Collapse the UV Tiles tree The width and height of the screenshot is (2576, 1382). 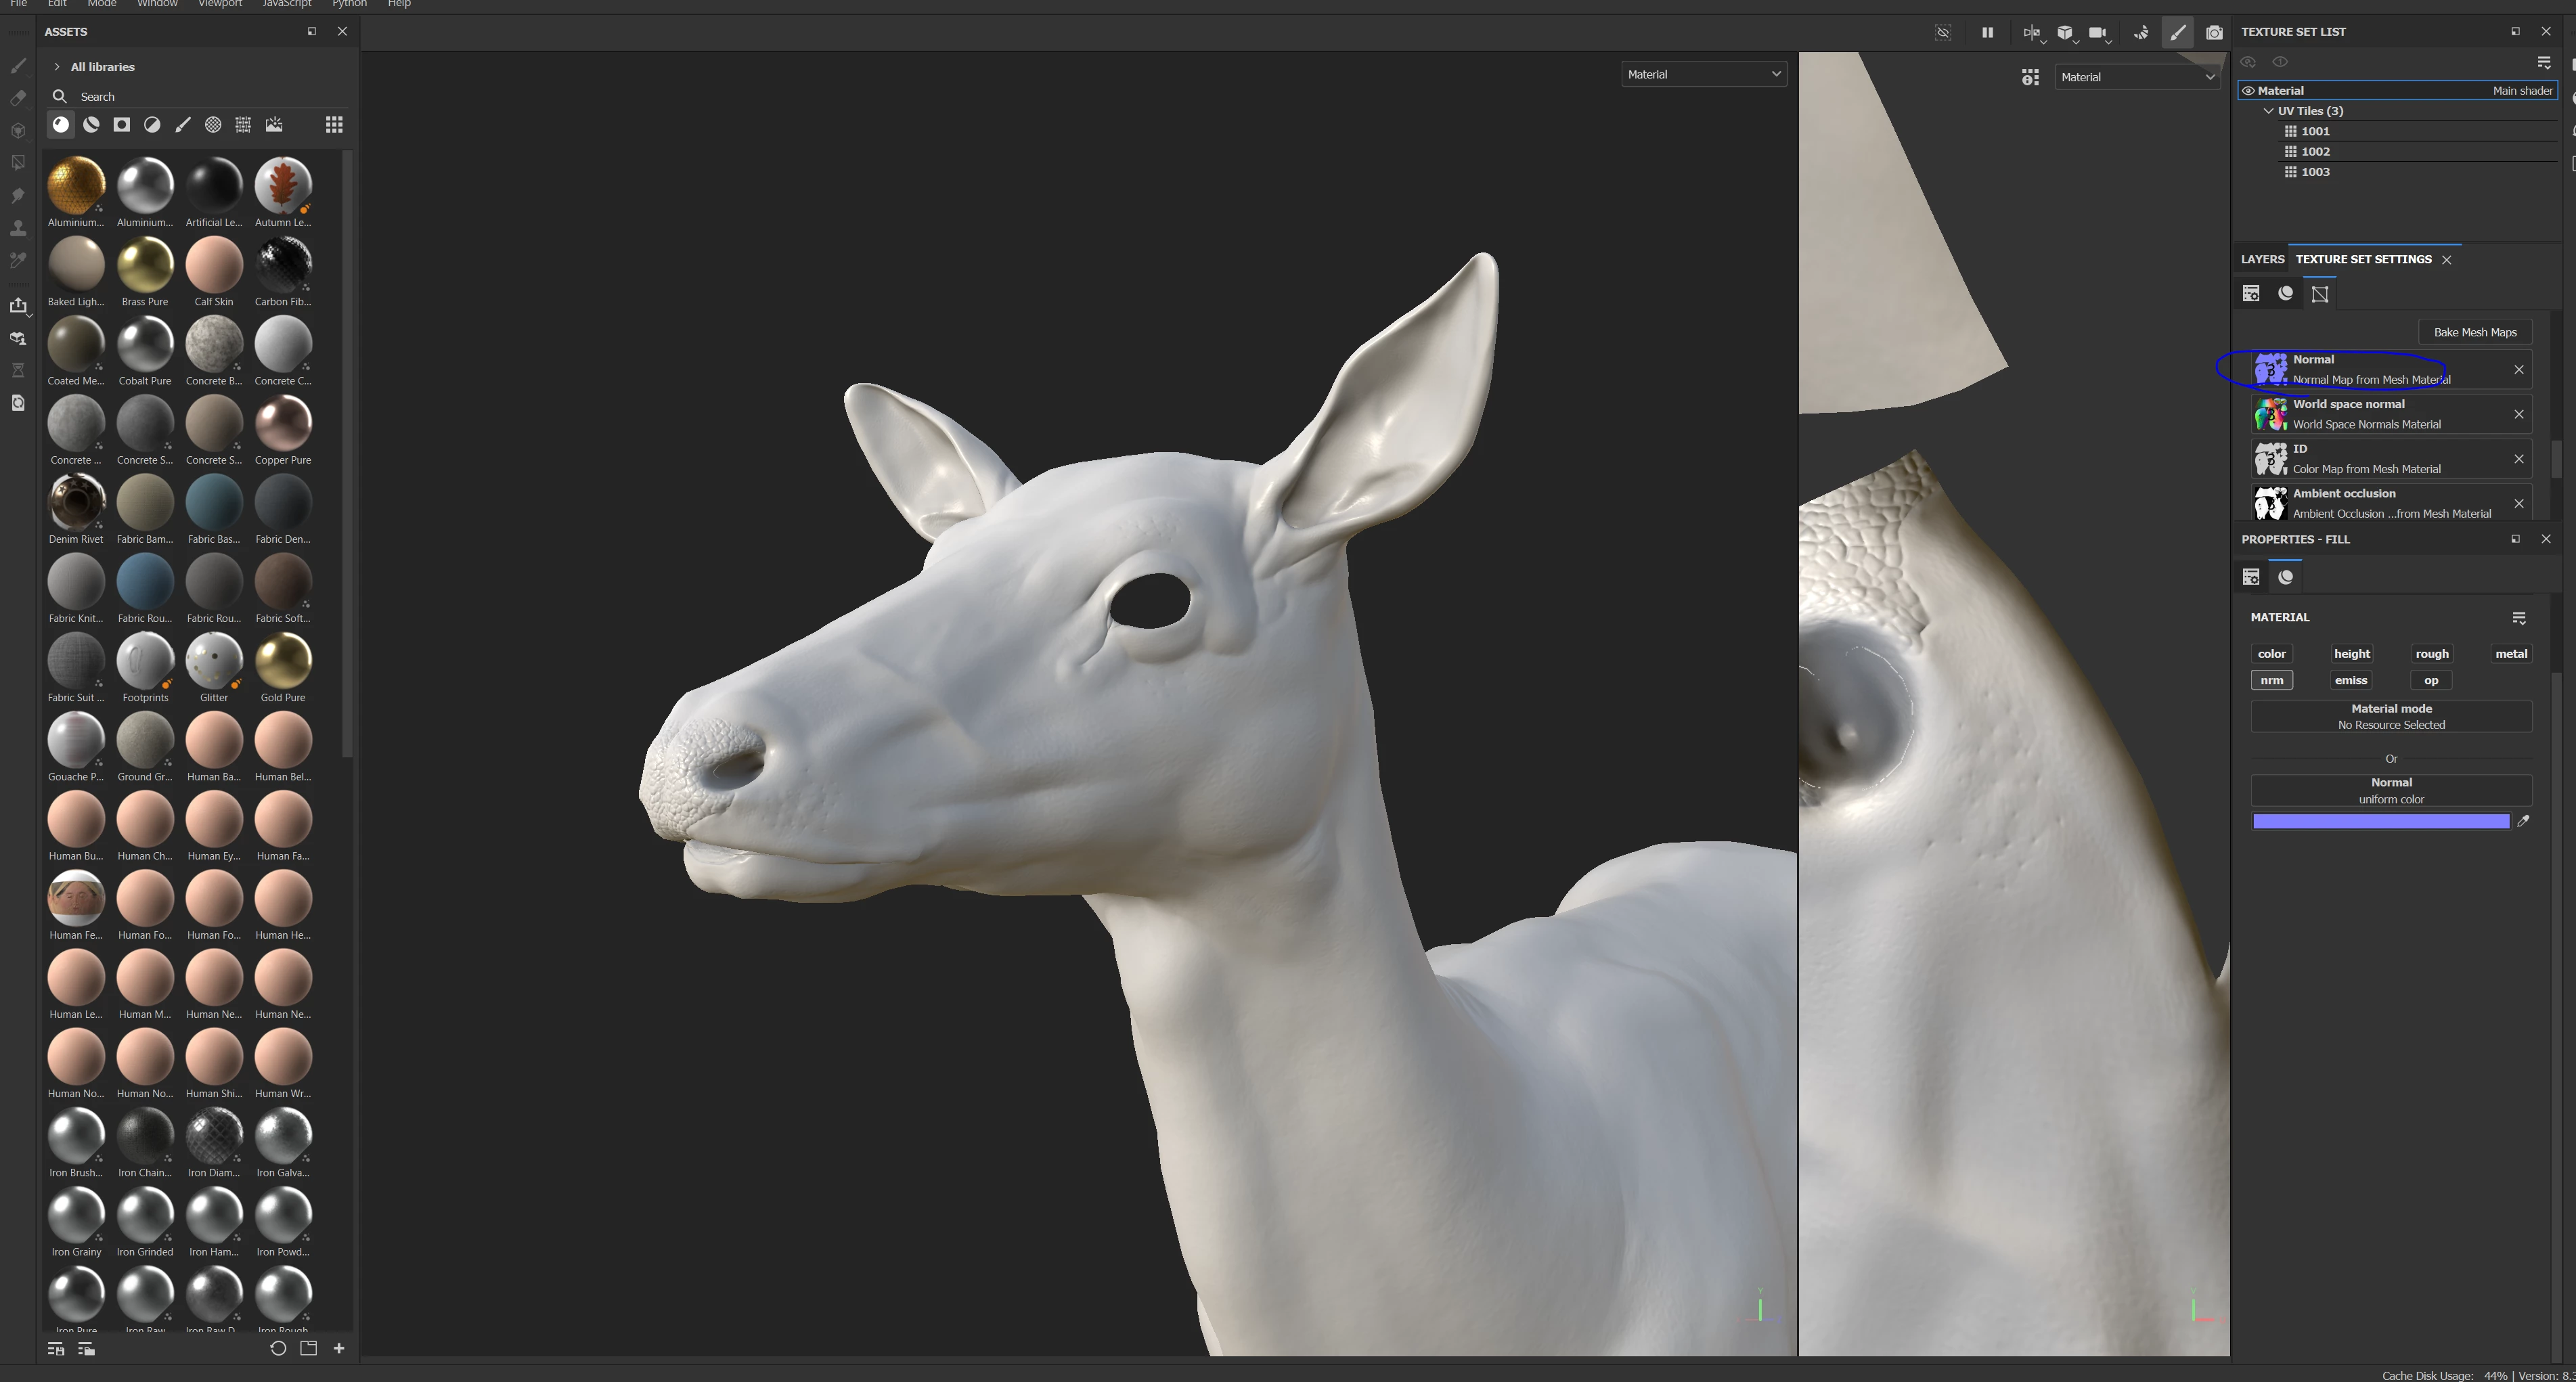click(2268, 111)
